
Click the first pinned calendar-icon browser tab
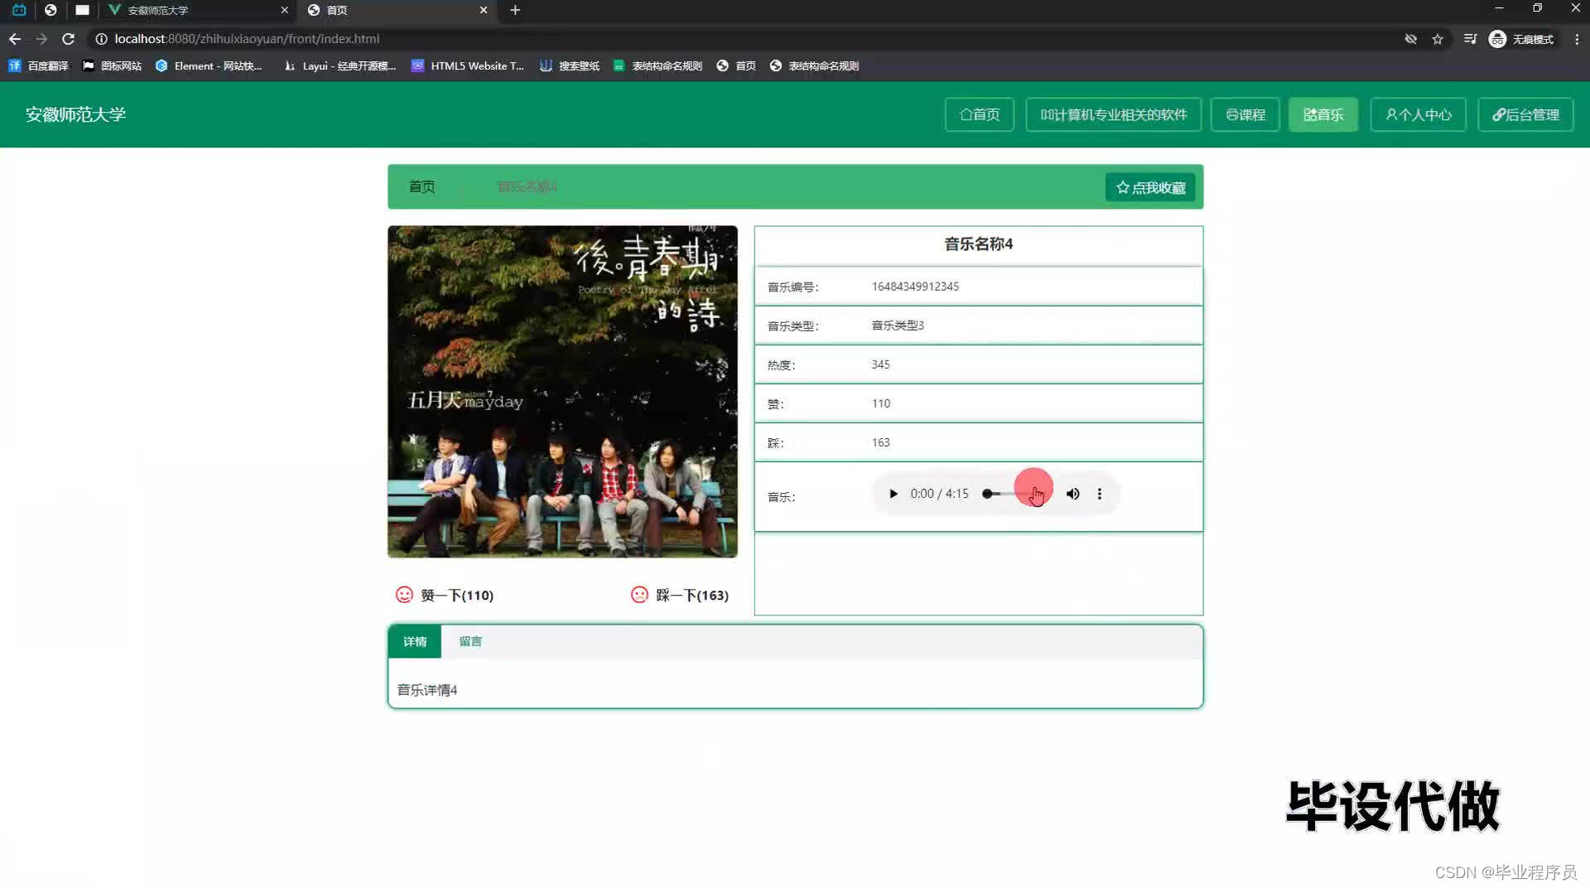pyautogui.click(x=19, y=10)
